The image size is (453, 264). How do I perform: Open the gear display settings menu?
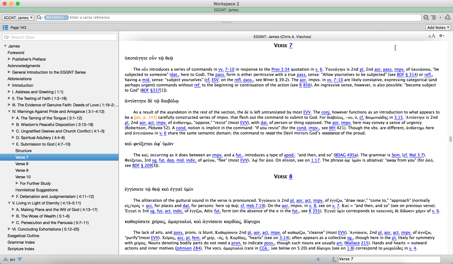tap(442, 36)
